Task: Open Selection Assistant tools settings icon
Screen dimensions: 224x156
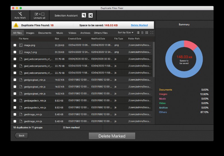Action: coord(90,15)
